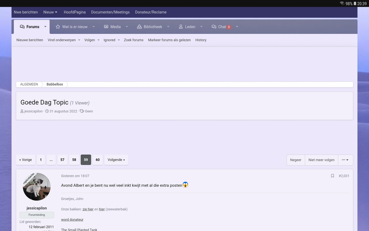Open the overflow menu next to Niet meer volgen
Screen dimensions: 369x231
346,160
